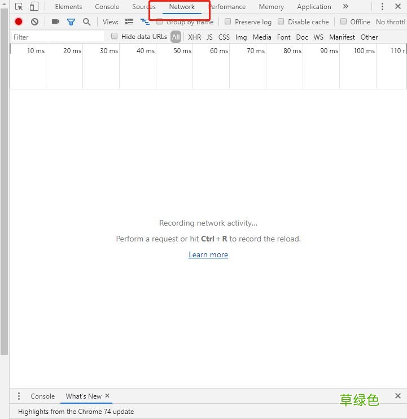Stop recording with the red record button
The width and height of the screenshot is (407, 419).
pos(19,21)
